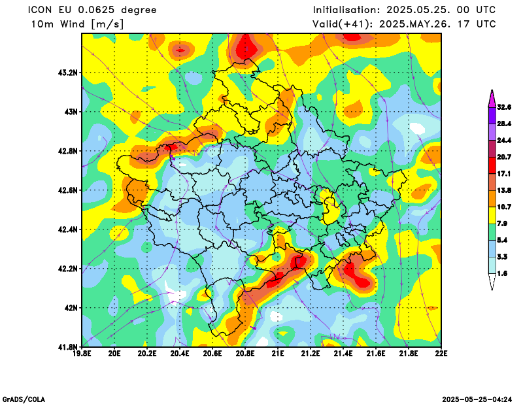Click the 3.3 colorbar value
This screenshot has width=523, height=404.
502,257
